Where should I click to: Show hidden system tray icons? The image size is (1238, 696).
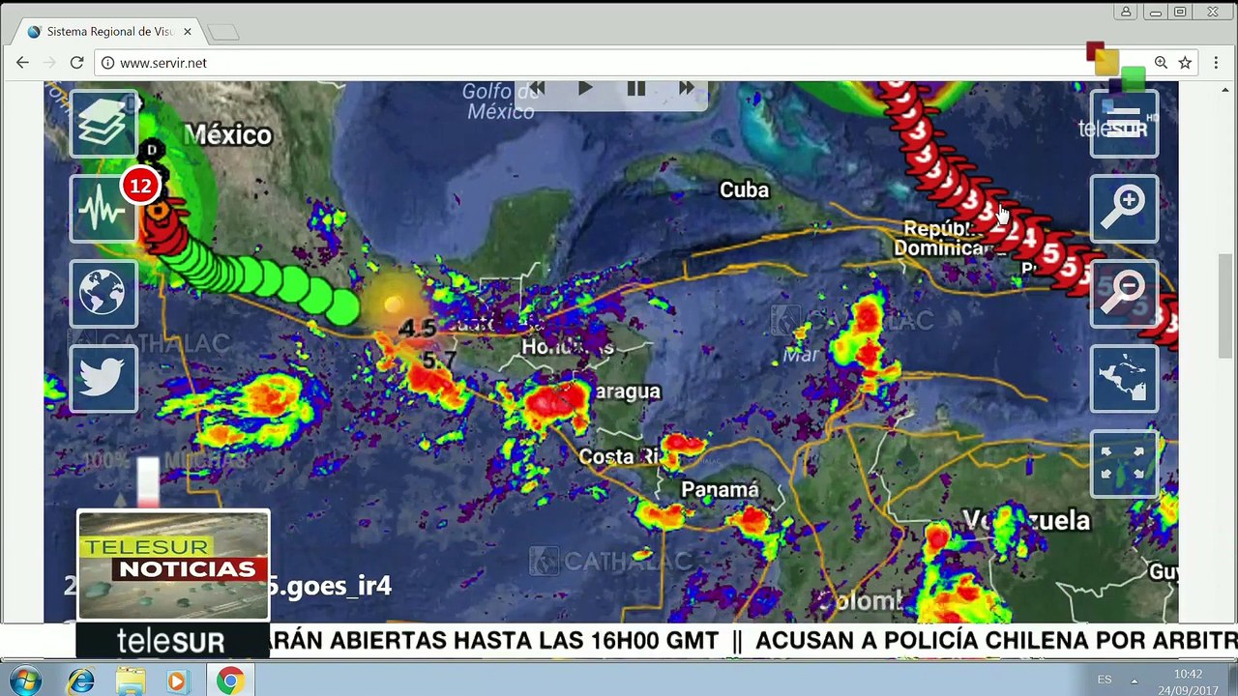pos(1135,681)
